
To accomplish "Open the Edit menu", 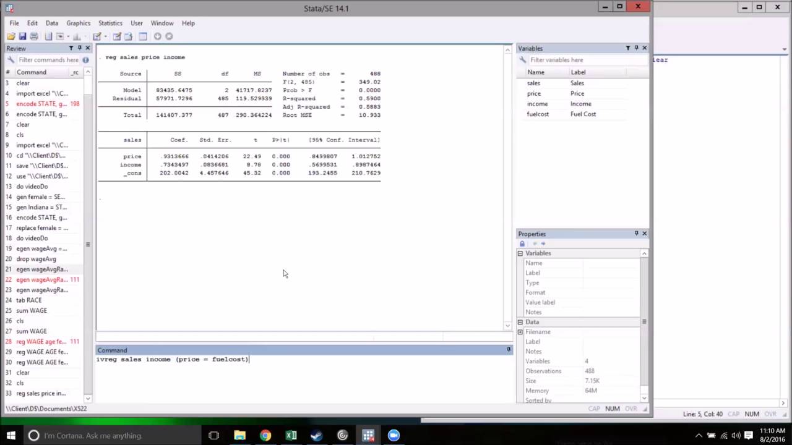I will point(32,23).
